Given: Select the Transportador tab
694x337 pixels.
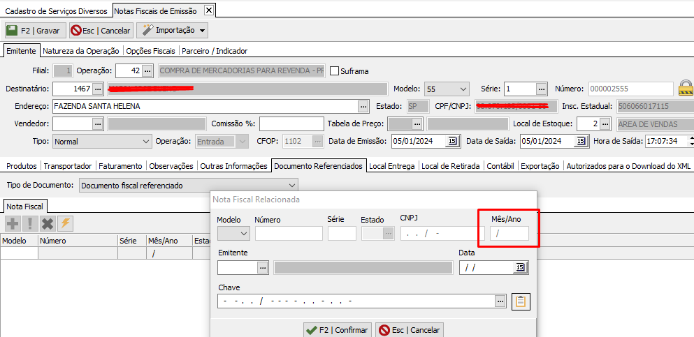Looking at the screenshot, I should pyautogui.click(x=68, y=166).
